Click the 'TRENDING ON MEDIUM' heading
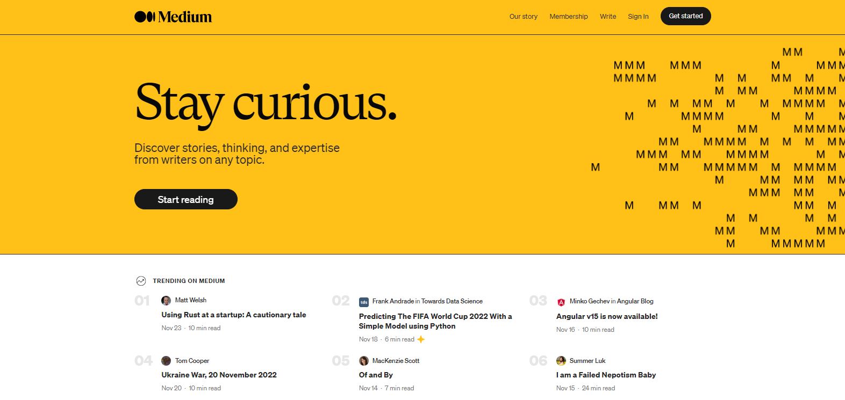The image size is (845, 400). (189, 281)
